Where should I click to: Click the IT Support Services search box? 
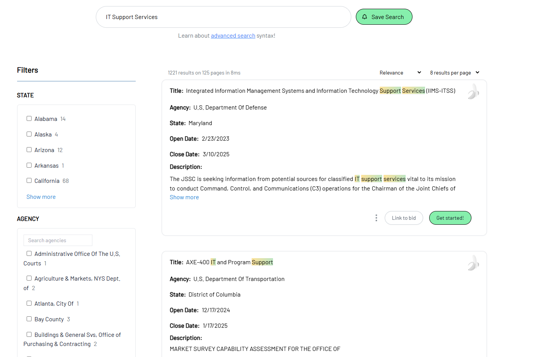(x=224, y=17)
